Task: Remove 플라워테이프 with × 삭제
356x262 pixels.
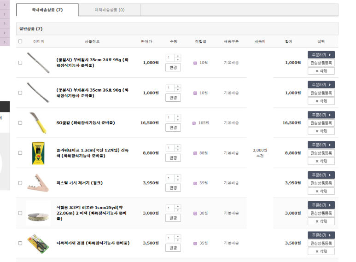Action: point(321,161)
